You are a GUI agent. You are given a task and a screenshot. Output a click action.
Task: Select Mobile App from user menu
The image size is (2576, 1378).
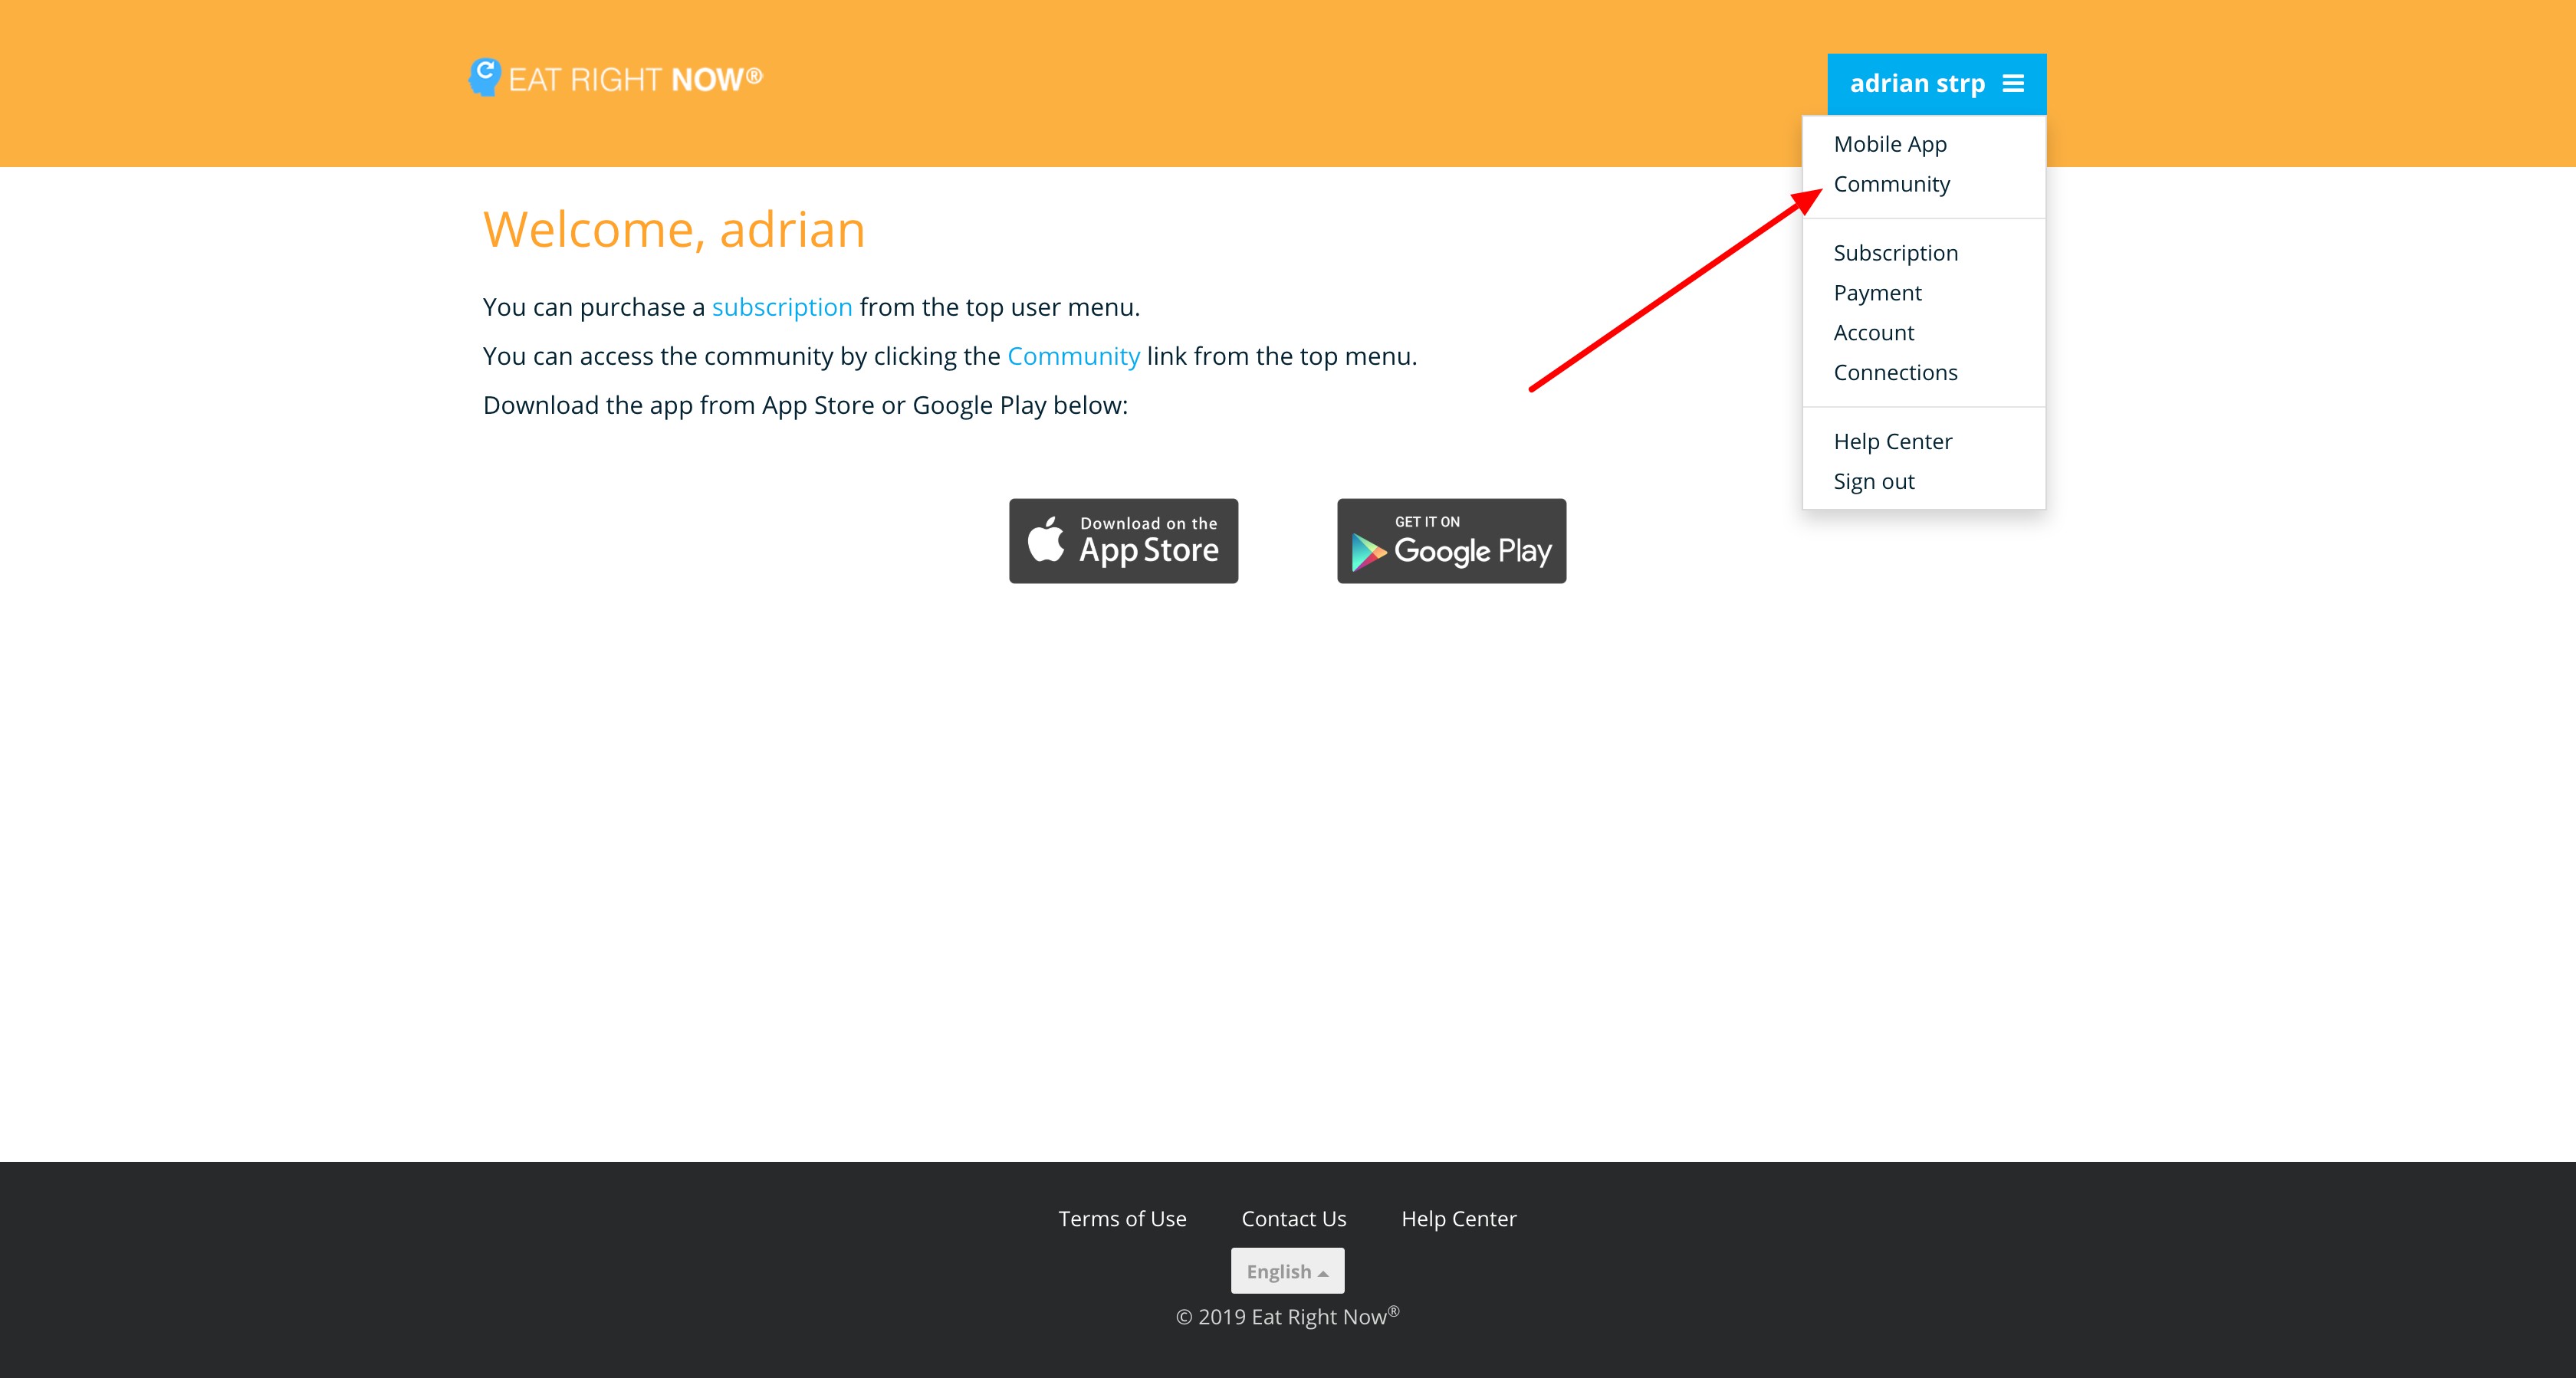[x=1889, y=144]
